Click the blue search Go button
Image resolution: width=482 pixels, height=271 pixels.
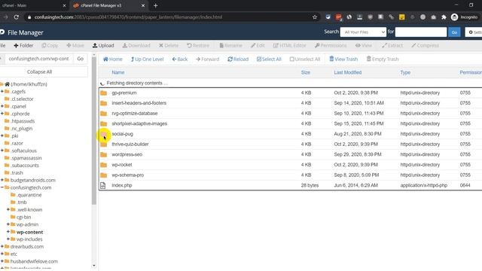coord(454,32)
